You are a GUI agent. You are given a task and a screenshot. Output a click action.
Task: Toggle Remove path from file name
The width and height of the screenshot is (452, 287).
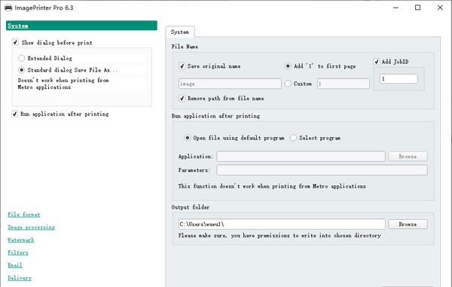point(182,98)
